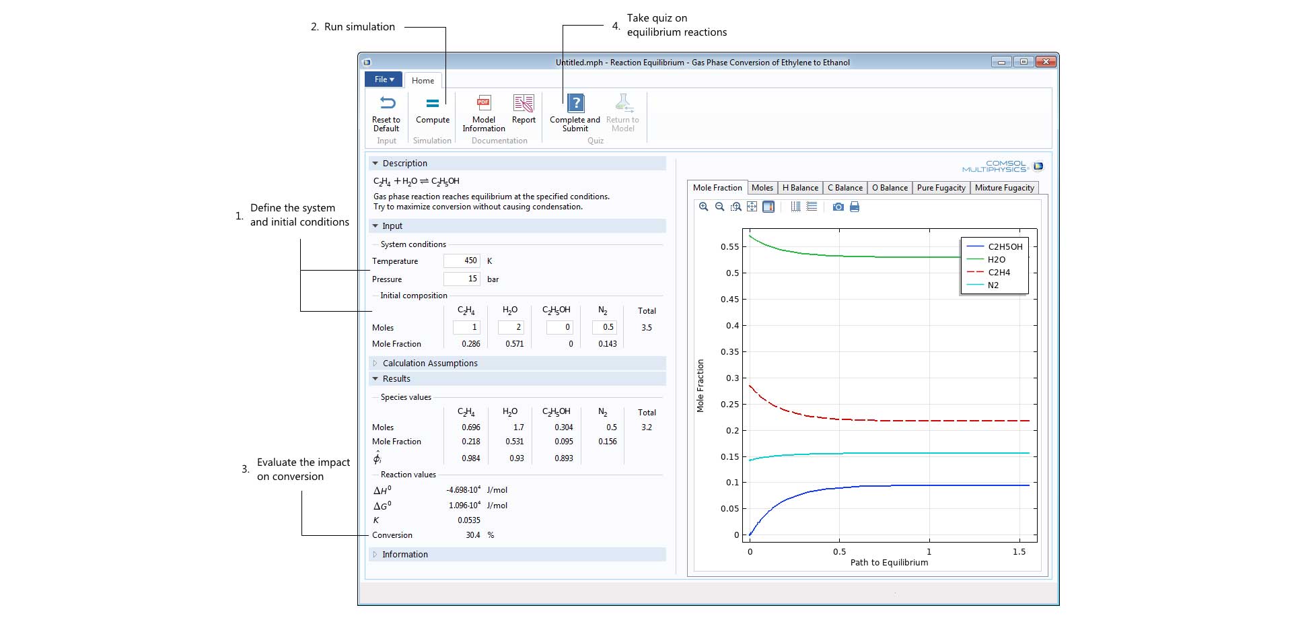Take a snapshot with the camera icon

[x=838, y=207]
